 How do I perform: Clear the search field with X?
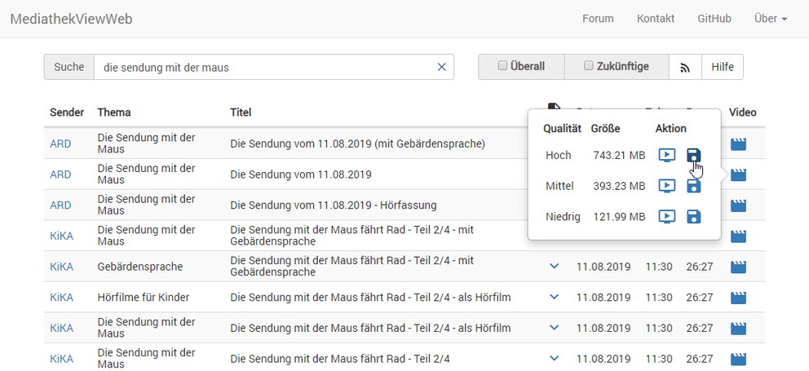(442, 67)
